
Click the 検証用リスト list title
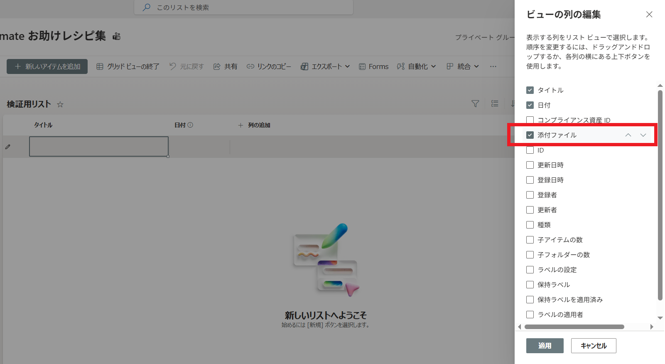pyautogui.click(x=29, y=104)
